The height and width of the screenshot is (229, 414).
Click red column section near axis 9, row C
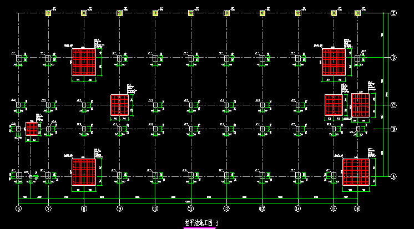[119, 105]
